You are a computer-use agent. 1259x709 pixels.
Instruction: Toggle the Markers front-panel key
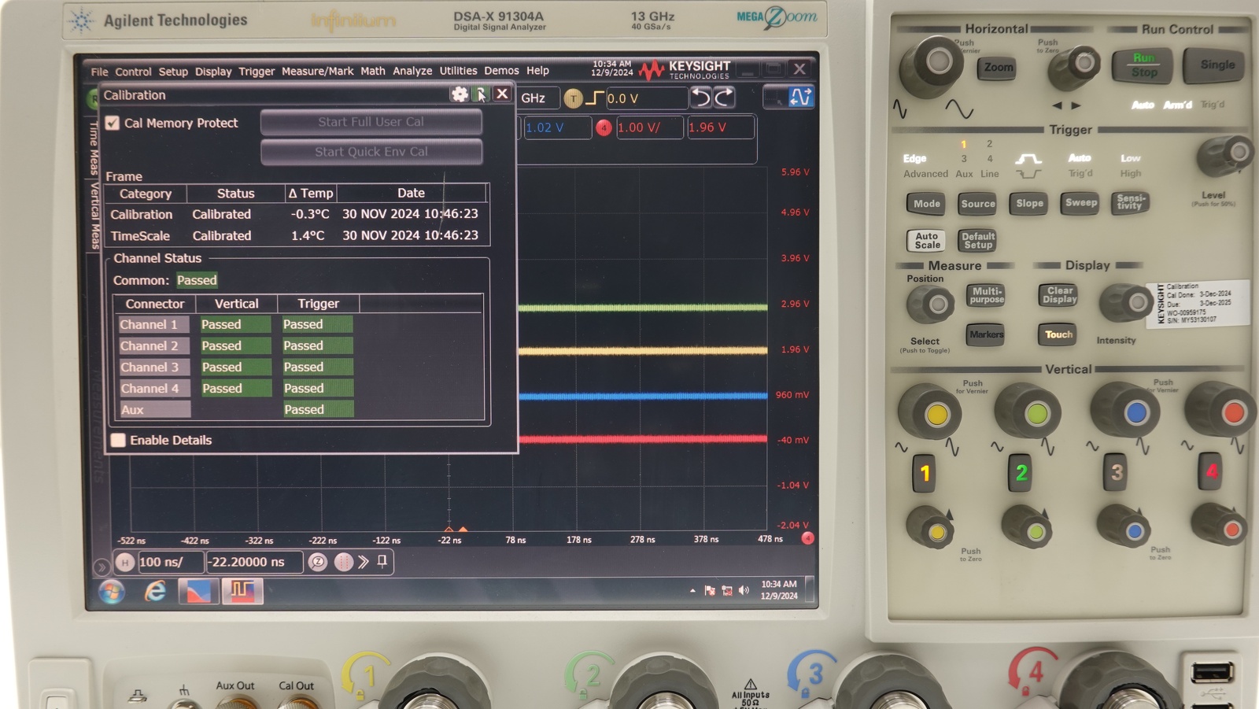(x=986, y=334)
